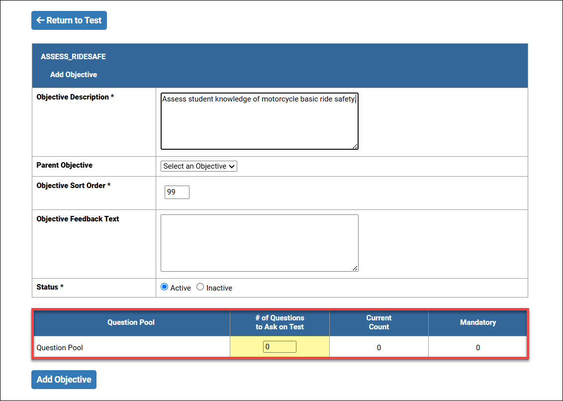Click the Add Objective button at bottom
This screenshot has height=401, width=563.
tap(64, 380)
